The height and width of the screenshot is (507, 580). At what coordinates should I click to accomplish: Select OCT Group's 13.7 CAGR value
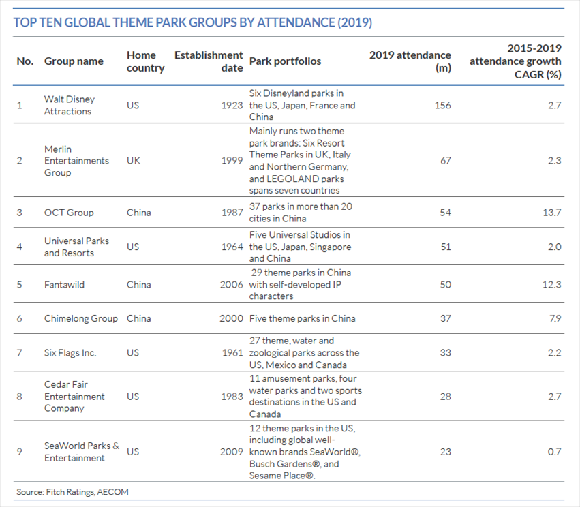click(x=551, y=213)
